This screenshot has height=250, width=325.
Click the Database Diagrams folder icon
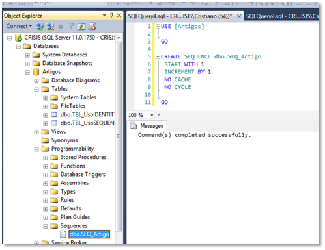point(45,81)
